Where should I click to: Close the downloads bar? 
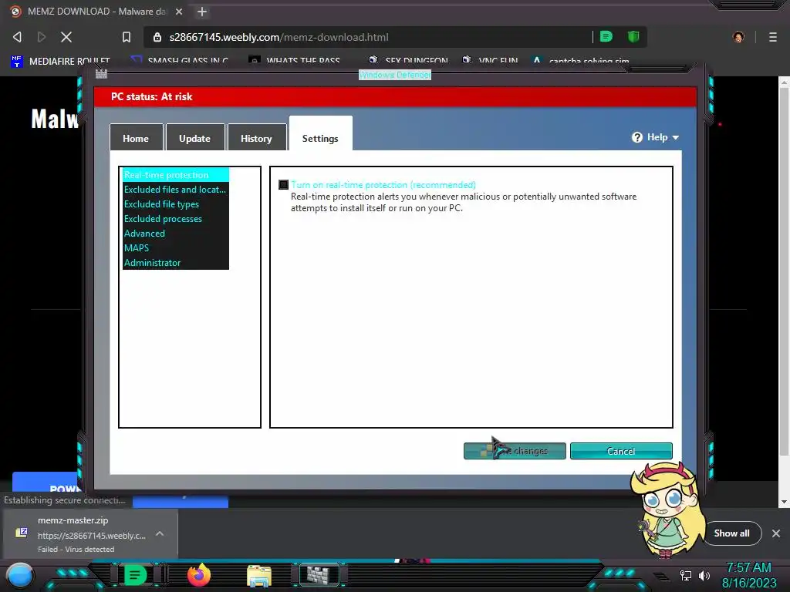(x=776, y=533)
